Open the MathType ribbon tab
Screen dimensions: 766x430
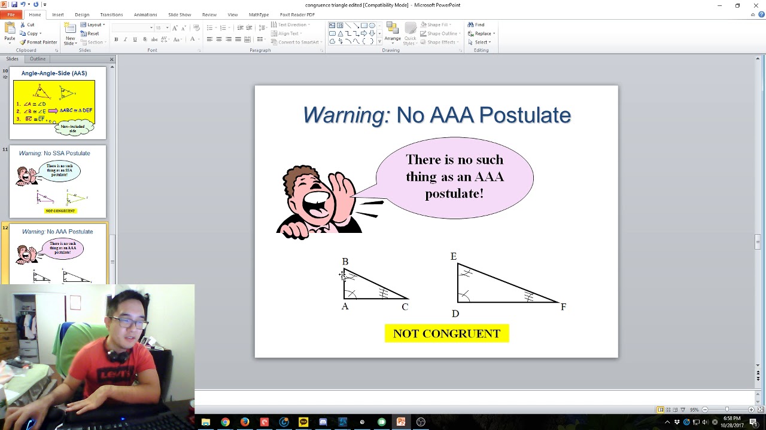tap(259, 14)
